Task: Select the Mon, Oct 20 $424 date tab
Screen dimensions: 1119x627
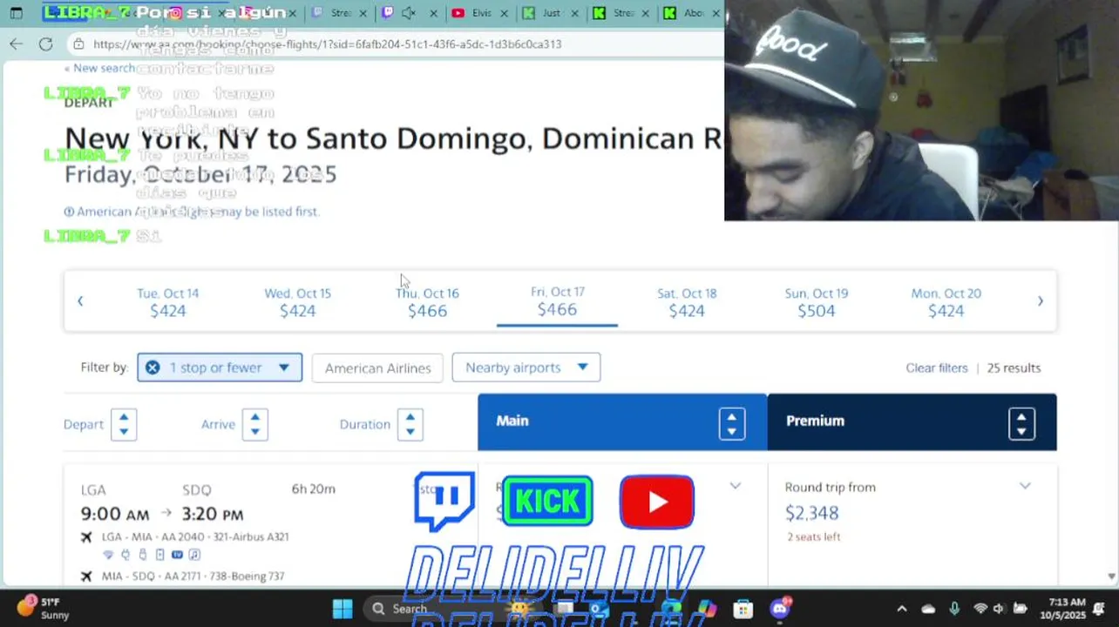Action: (x=946, y=302)
